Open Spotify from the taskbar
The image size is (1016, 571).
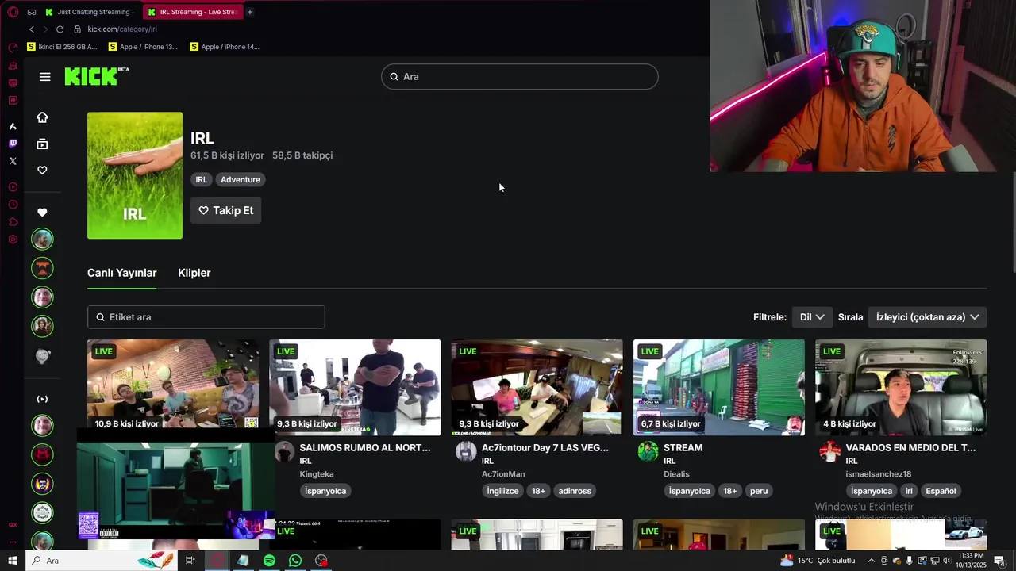tap(269, 561)
